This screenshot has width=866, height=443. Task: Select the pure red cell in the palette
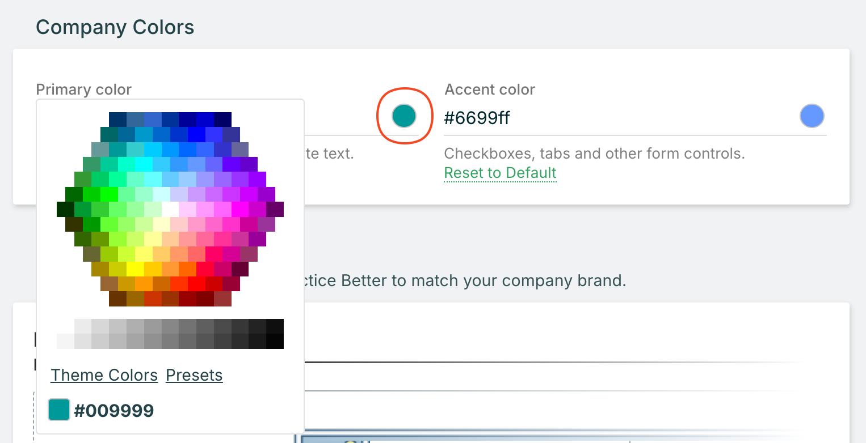tap(196, 283)
